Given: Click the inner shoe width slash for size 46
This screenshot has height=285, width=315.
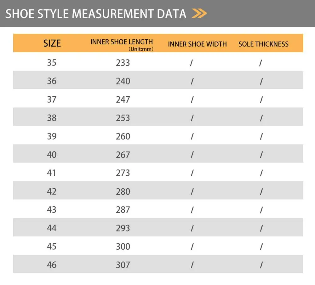Looking at the screenshot, I should 192,265.
